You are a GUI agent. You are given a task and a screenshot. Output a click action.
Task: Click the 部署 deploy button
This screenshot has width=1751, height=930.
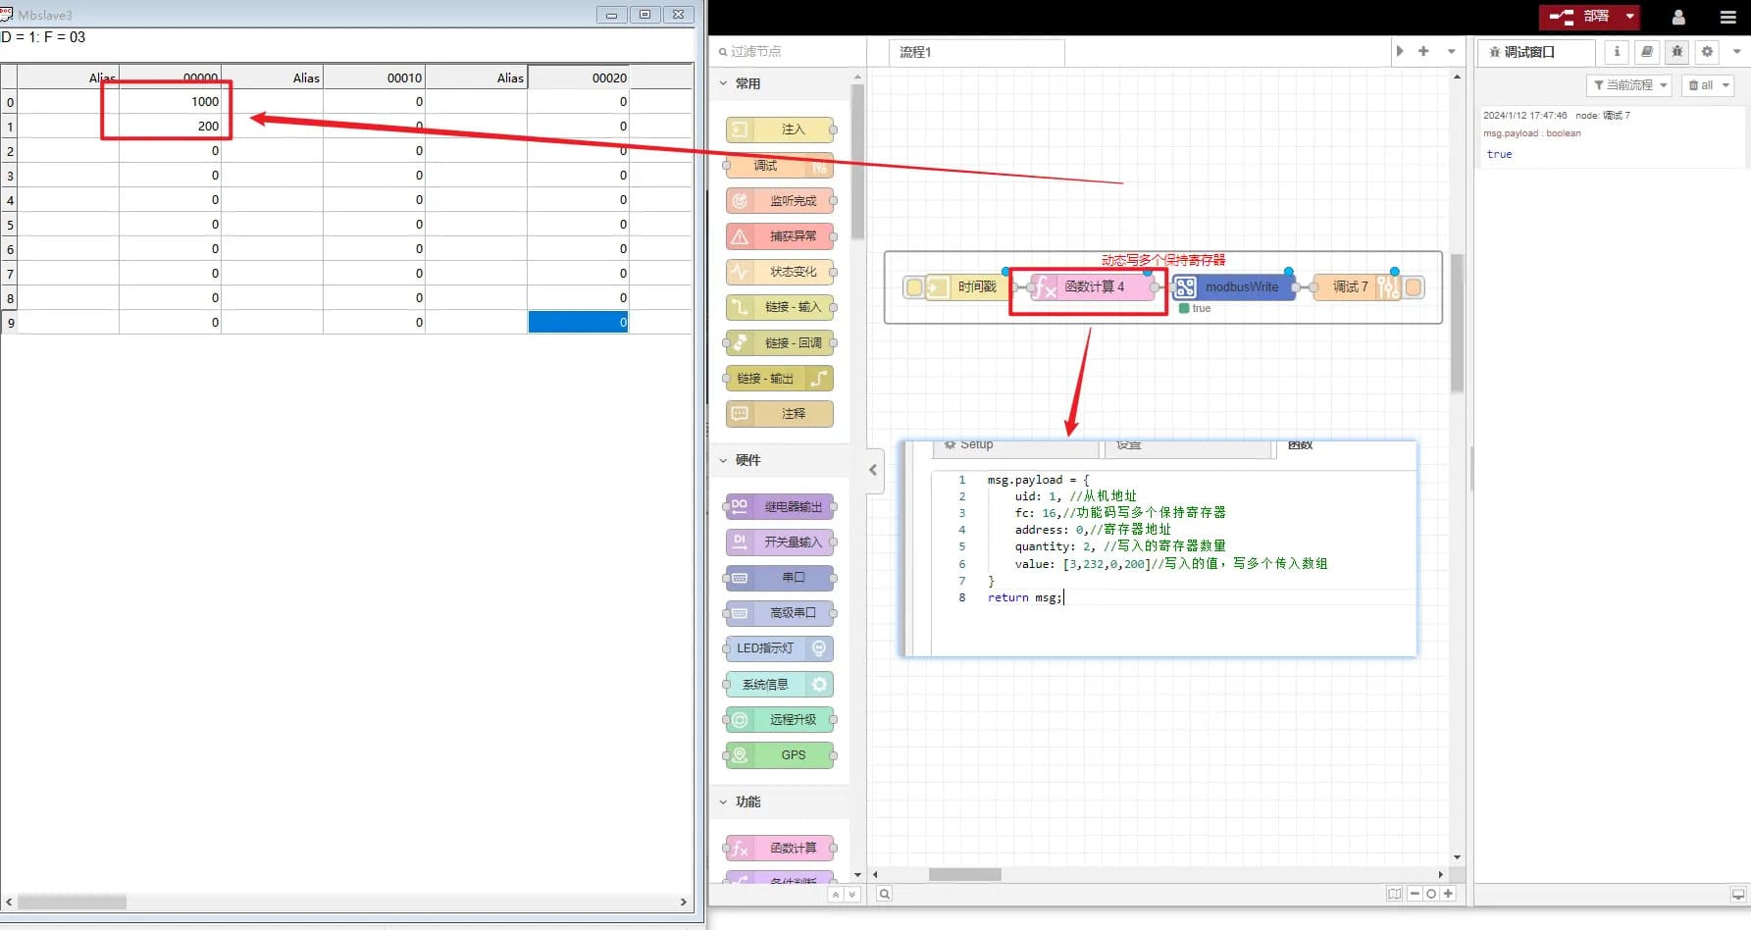click(x=1579, y=17)
